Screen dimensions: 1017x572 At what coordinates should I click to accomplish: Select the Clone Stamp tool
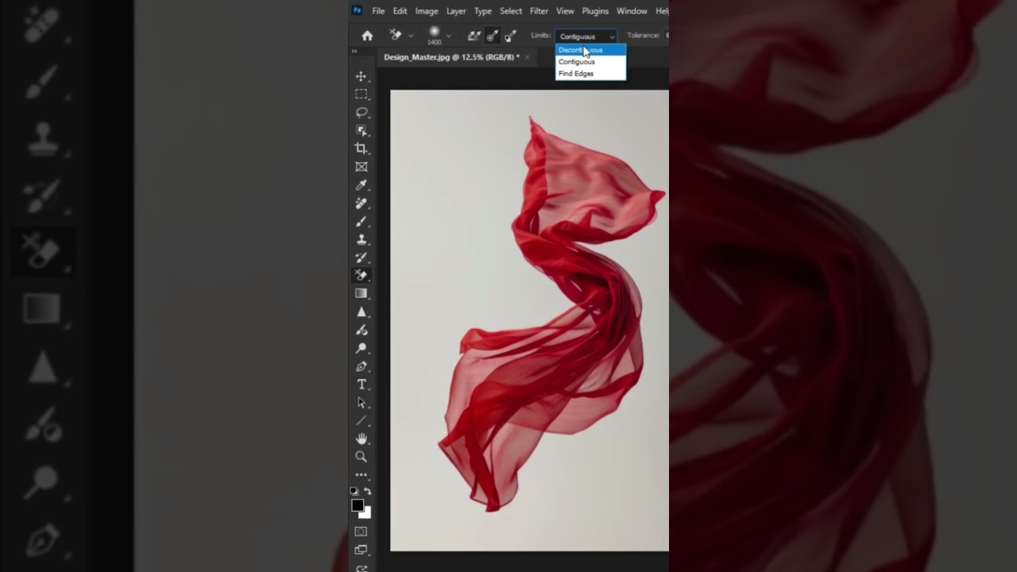(x=362, y=239)
